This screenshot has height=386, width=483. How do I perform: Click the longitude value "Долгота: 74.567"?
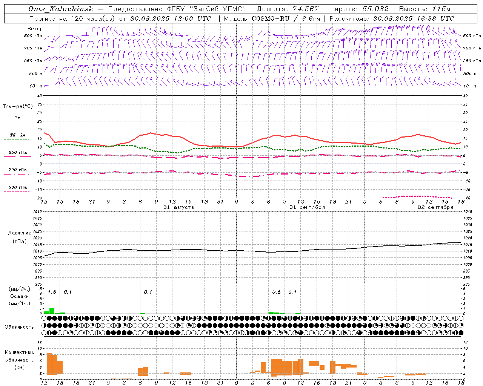pyautogui.click(x=288, y=9)
